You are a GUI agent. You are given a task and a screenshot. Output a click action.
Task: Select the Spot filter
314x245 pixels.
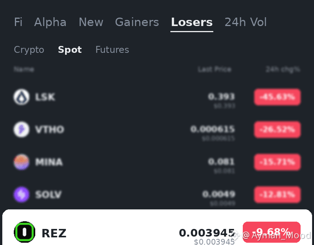click(70, 50)
